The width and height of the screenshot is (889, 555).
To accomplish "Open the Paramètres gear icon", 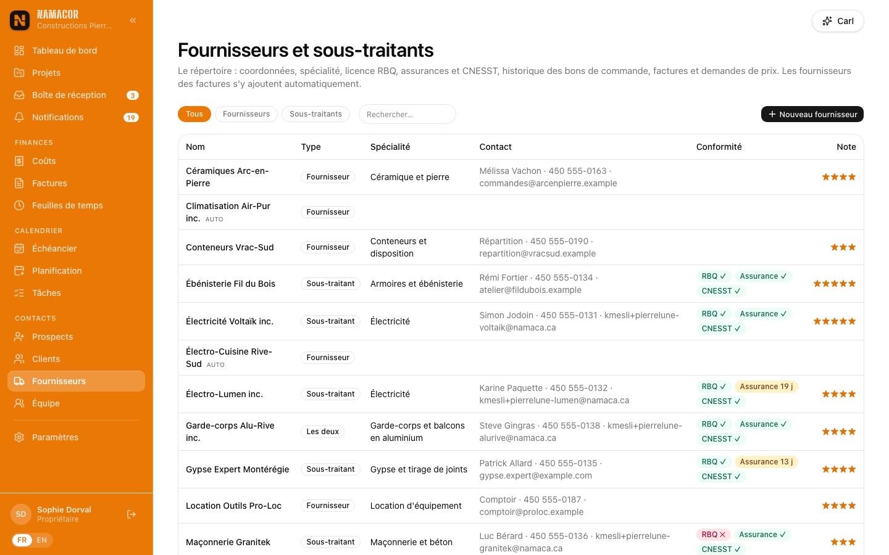I will 19,437.
